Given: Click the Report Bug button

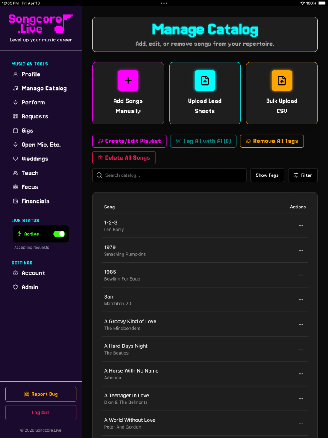Looking at the screenshot, I should click(41, 394).
